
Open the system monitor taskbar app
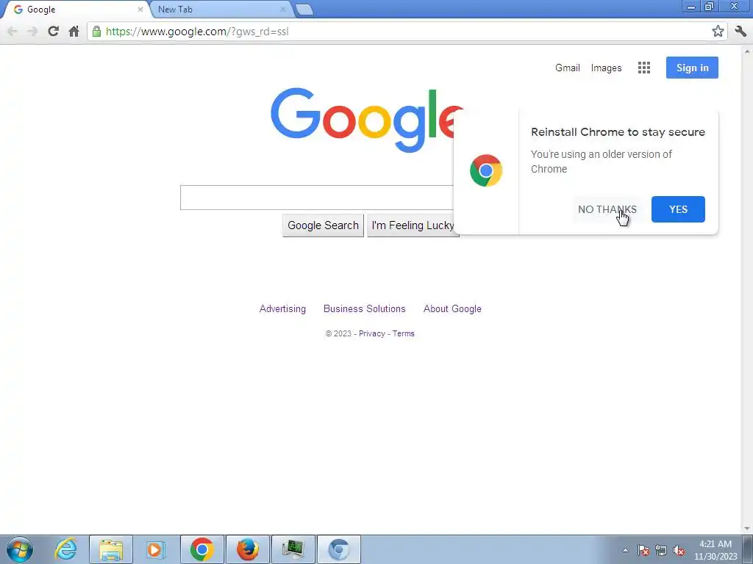pos(293,549)
